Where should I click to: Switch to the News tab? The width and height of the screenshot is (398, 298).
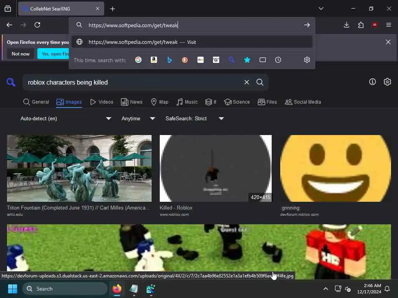coord(132,102)
